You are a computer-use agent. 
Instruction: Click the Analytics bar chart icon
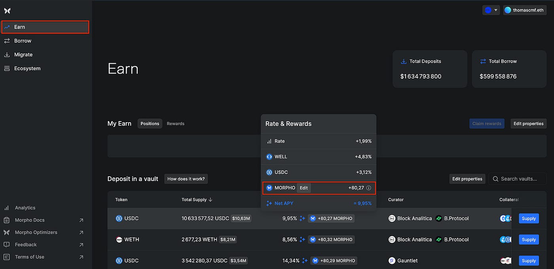[7, 208]
